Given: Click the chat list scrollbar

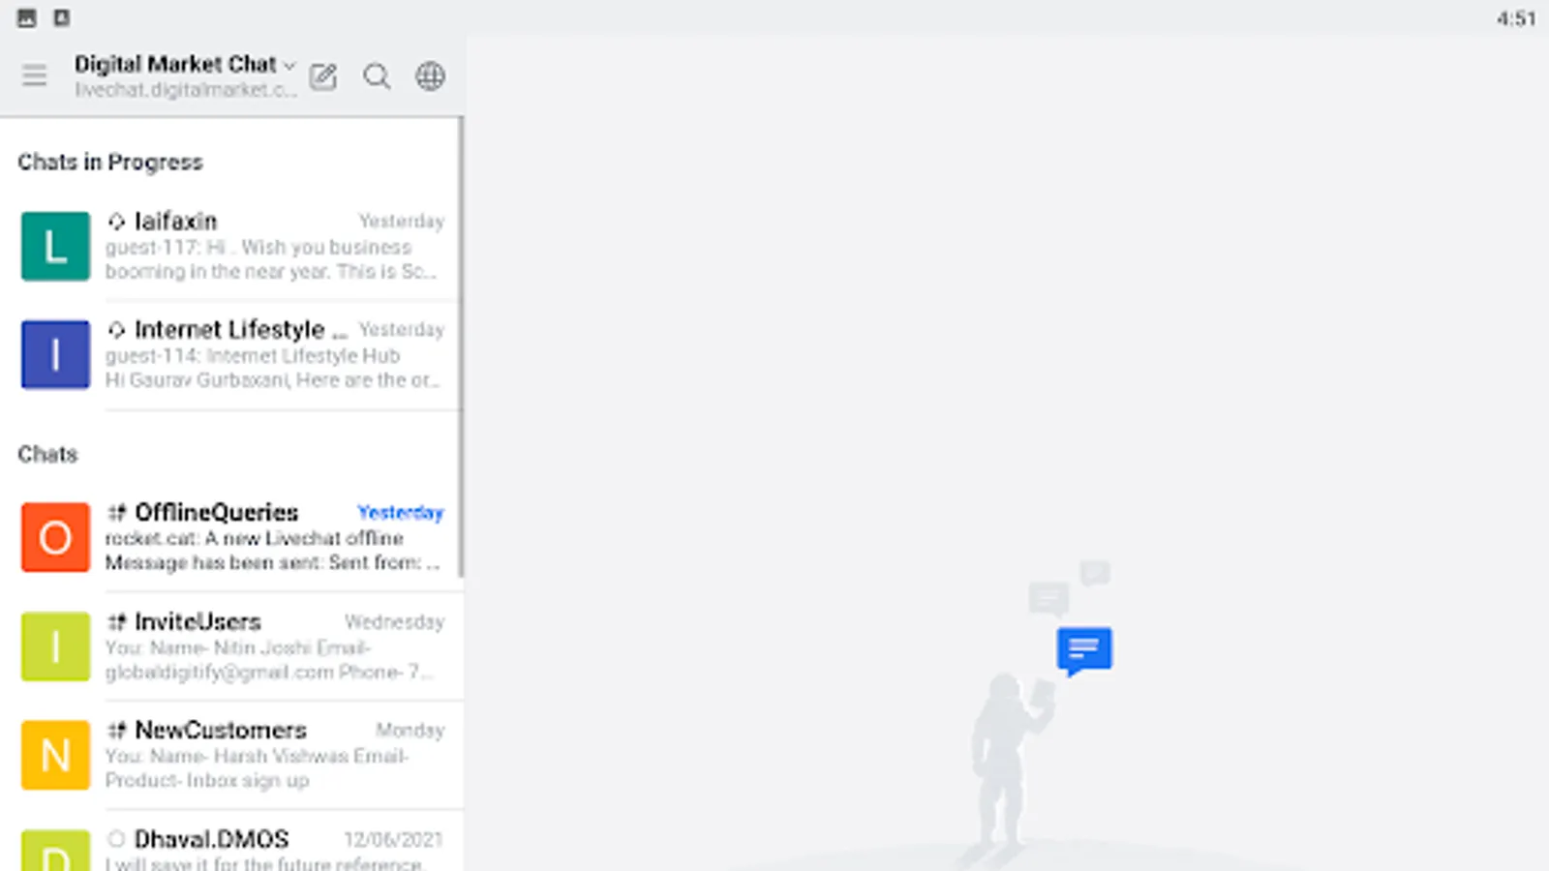Looking at the screenshot, I should click(x=461, y=347).
